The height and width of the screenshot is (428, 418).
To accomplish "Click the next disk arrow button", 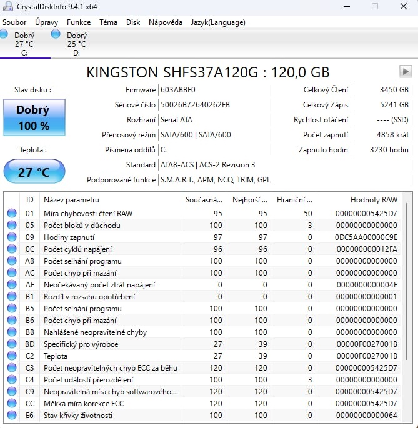I will [x=406, y=71].
